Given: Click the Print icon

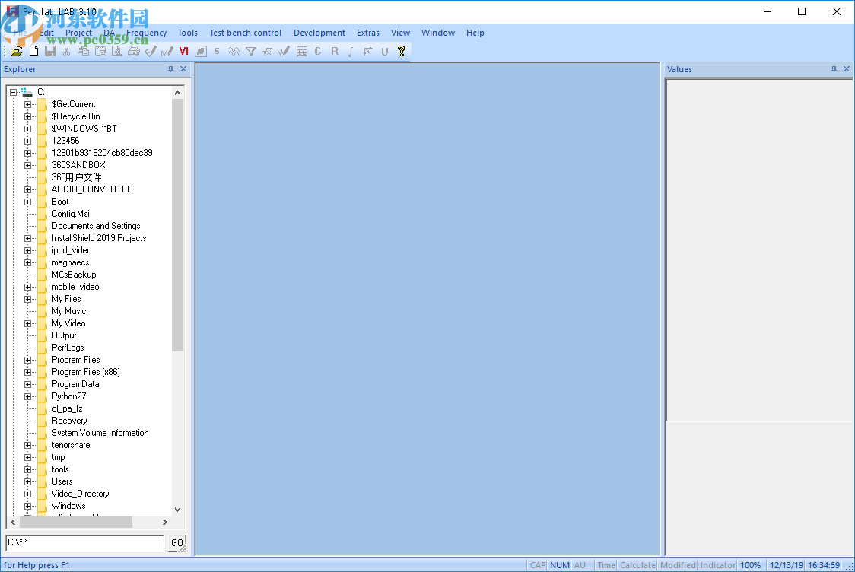Looking at the screenshot, I should pyautogui.click(x=134, y=51).
